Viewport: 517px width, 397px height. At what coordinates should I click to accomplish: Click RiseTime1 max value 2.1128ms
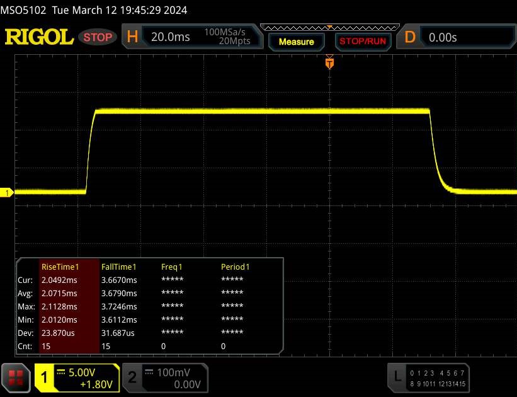point(59,307)
